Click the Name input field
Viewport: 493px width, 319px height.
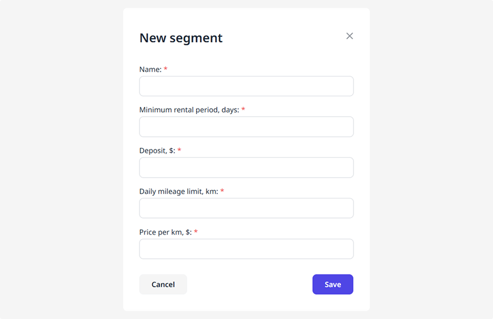(246, 86)
